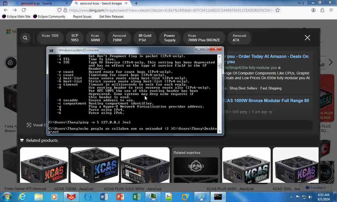Click the cmd window title icon menu

point(51,50)
